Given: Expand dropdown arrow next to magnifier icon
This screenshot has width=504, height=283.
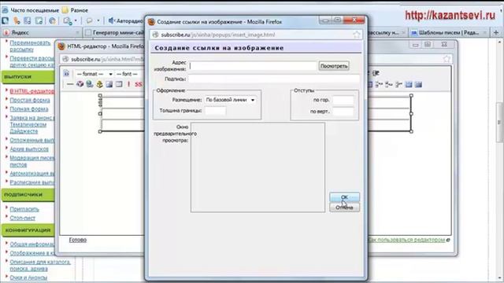Looking at the screenshot, I should 76,21.
